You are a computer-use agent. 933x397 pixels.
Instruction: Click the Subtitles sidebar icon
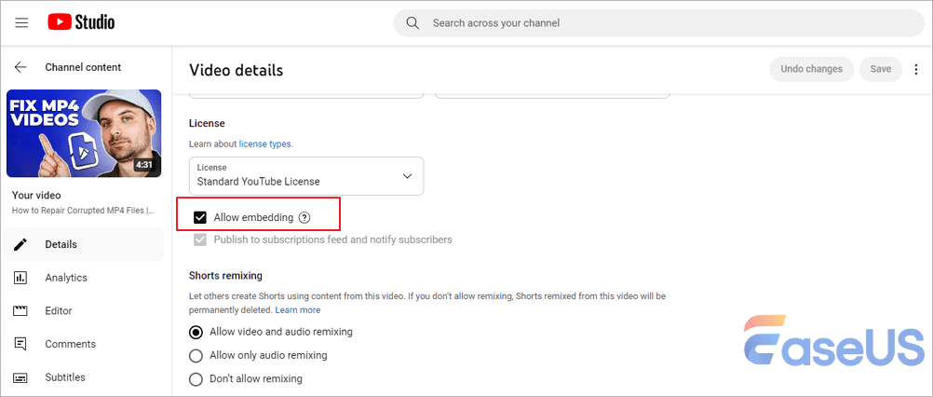tap(20, 377)
